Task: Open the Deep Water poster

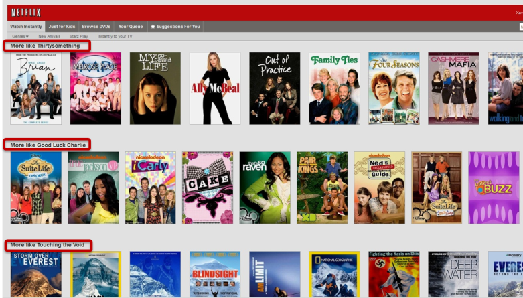Action: pos(453,275)
